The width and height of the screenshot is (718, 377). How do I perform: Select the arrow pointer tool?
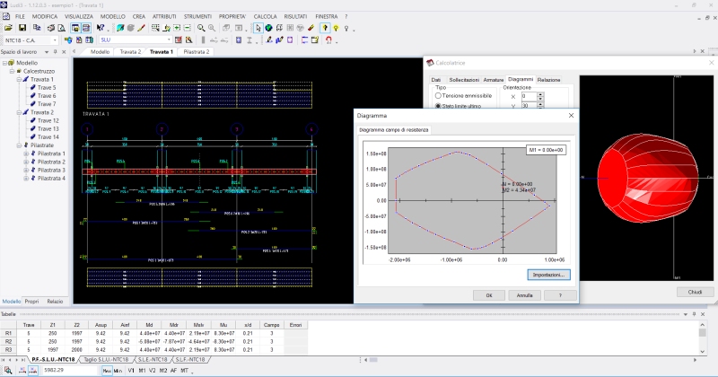pyautogui.click(x=258, y=28)
